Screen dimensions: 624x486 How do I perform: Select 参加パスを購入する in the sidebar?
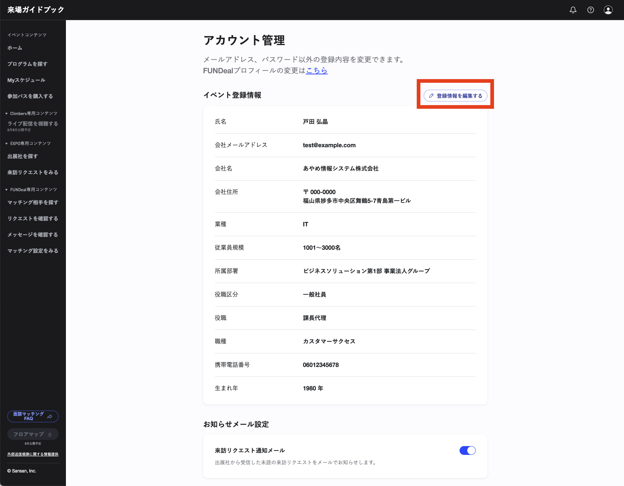tap(30, 96)
